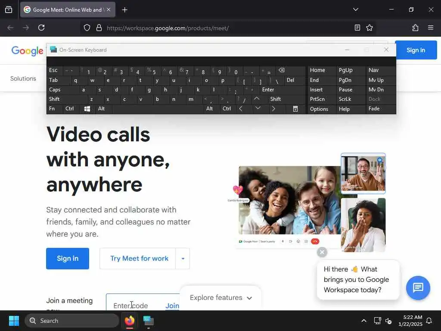Click the taskbar Search box
The height and width of the screenshot is (331, 441).
(x=72, y=321)
